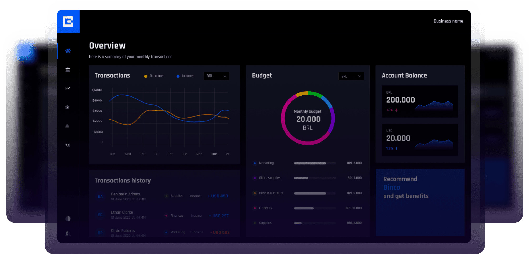Image resolution: width=532 pixels, height=254 pixels.
Task: Select the Tue label on chart axis
Action: 214,154
